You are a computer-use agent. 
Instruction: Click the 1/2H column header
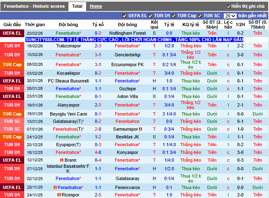pos(240,24)
